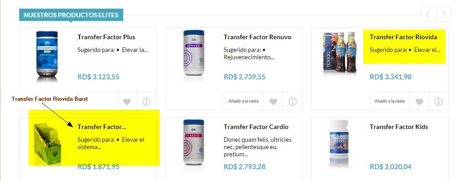The image size is (466, 181).
Task: Click Añadir a la cesta for Riovida
Action: point(390,101)
